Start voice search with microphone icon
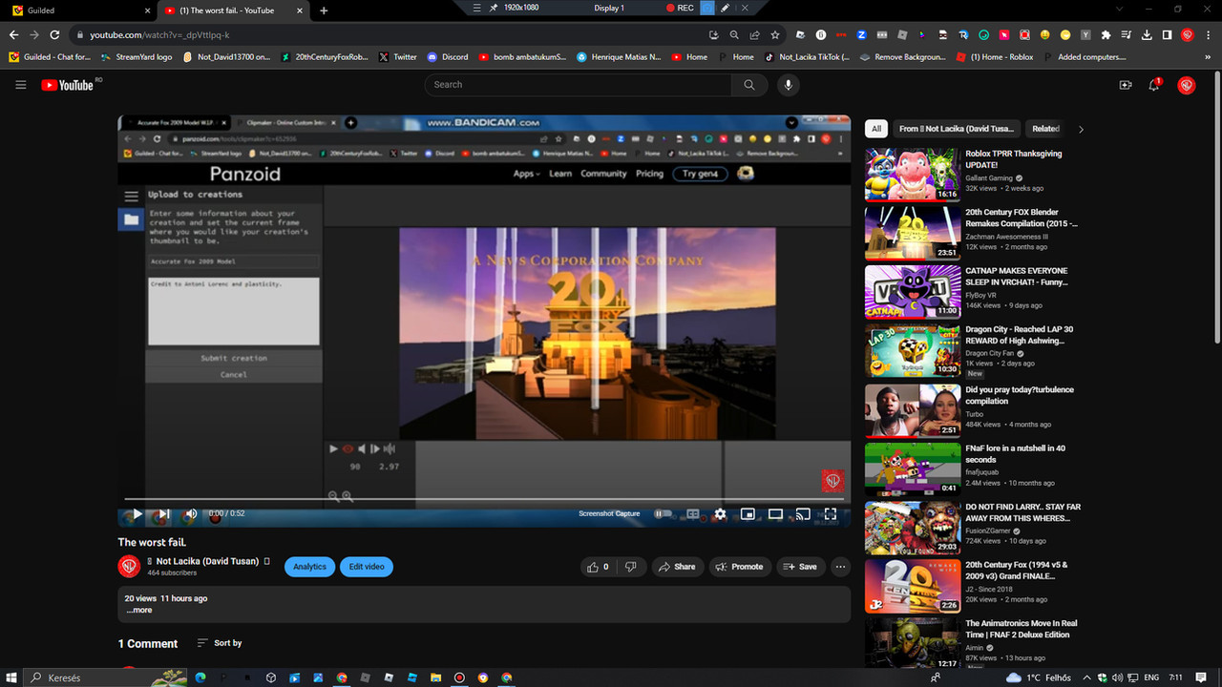This screenshot has width=1222, height=687. (788, 85)
